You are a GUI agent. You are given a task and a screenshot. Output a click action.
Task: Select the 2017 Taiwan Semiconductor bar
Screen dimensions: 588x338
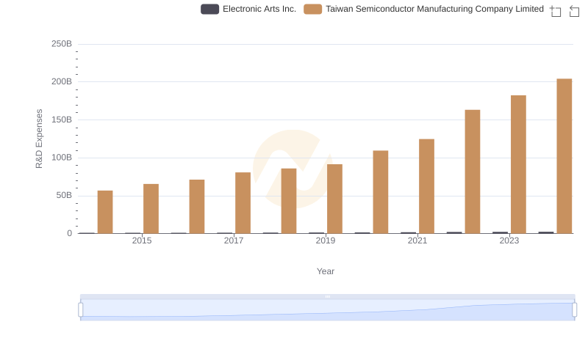243,202
